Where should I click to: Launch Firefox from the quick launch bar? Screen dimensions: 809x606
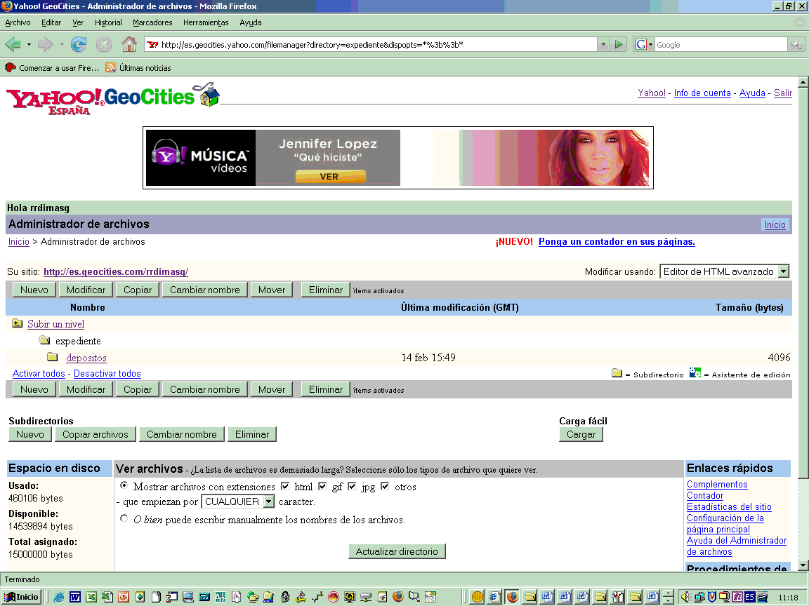pos(397,597)
